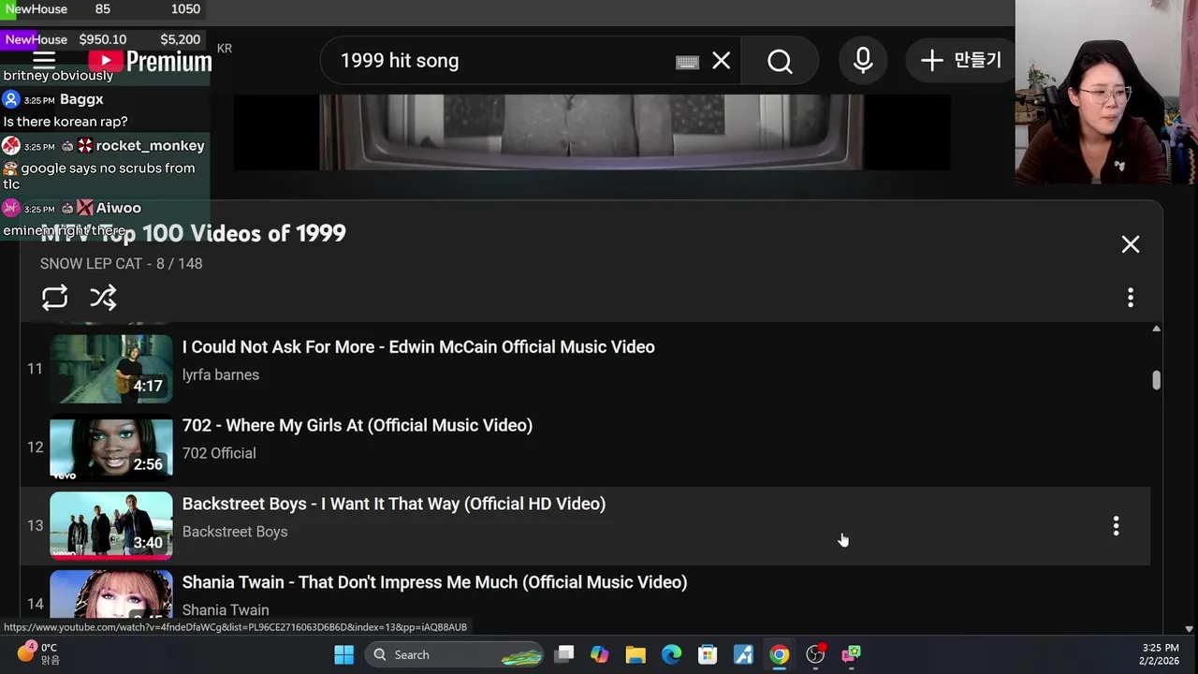The width and height of the screenshot is (1198, 674).
Task: Clear the search box text
Action: click(721, 61)
